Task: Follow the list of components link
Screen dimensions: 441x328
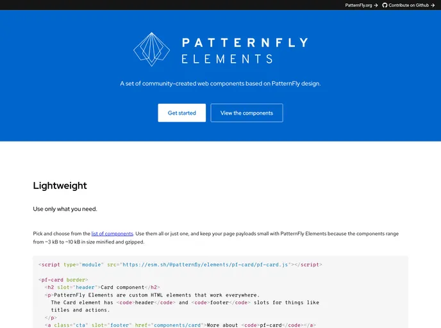Action: point(112,234)
